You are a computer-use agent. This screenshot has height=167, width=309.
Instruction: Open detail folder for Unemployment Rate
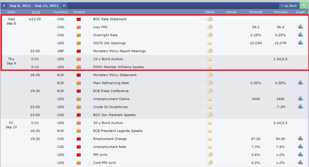(210, 147)
